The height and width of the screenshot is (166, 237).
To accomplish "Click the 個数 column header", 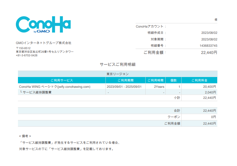I will pos(174,80).
